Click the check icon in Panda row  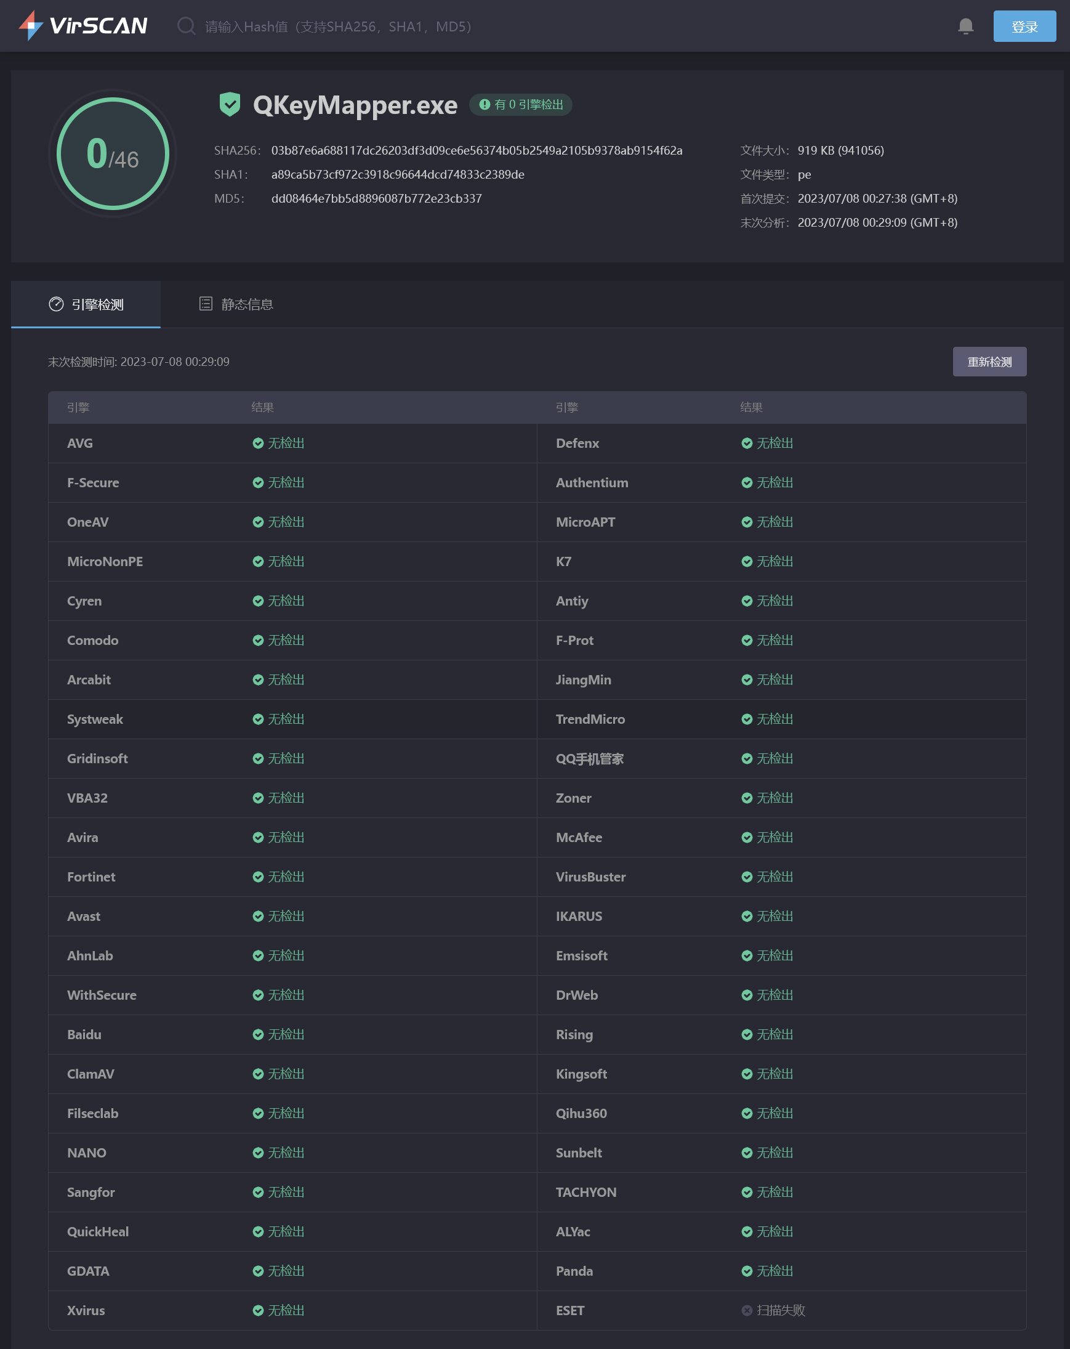(747, 1271)
